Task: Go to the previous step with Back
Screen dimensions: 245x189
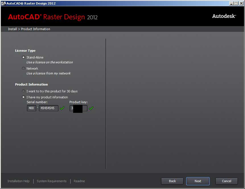Action: (172, 181)
